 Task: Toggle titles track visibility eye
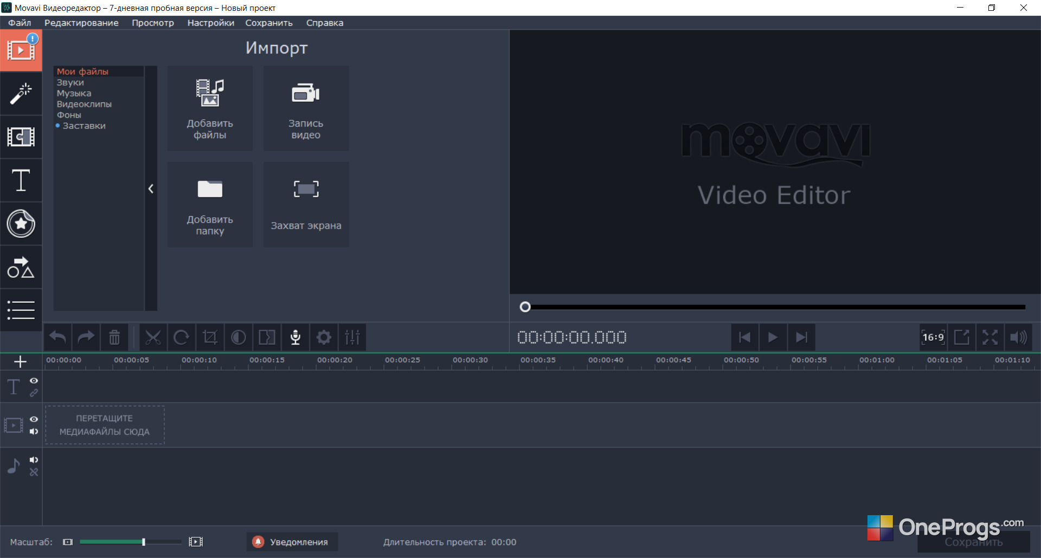pos(34,381)
